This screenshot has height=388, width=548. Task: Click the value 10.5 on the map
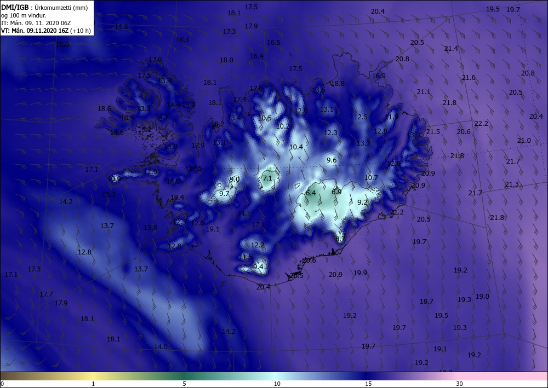pyautogui.click(x=265, y=118)
